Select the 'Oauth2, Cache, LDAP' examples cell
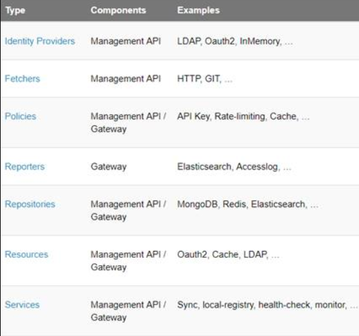Image resolution: width=359 pixels, height=336 pixels. (x=228, y=255)
